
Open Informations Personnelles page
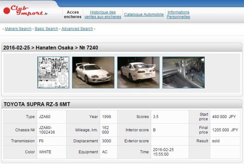click(x=178, y=14)
